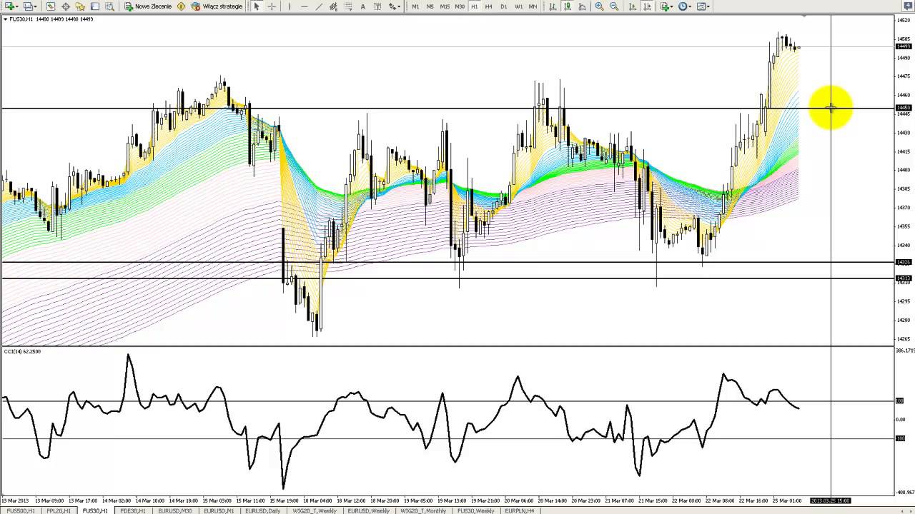Viewport: 915px width, 514px height.
Task: Click the 14499 current price label
Action: pyautogui.click(x=903, y=46)
